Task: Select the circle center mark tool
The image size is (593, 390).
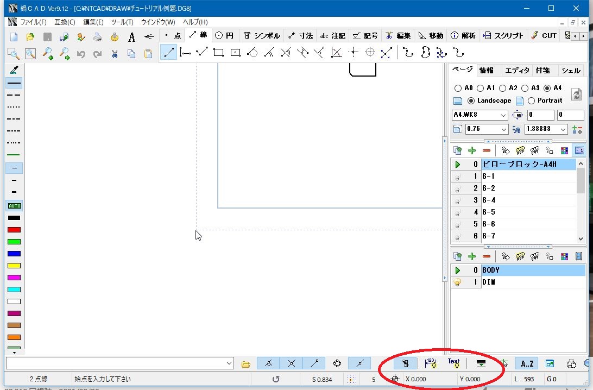Action: point(370,52)
